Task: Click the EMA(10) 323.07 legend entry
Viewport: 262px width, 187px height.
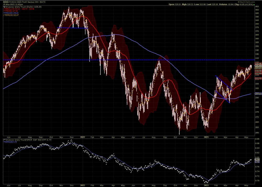Action: (11, 15)
